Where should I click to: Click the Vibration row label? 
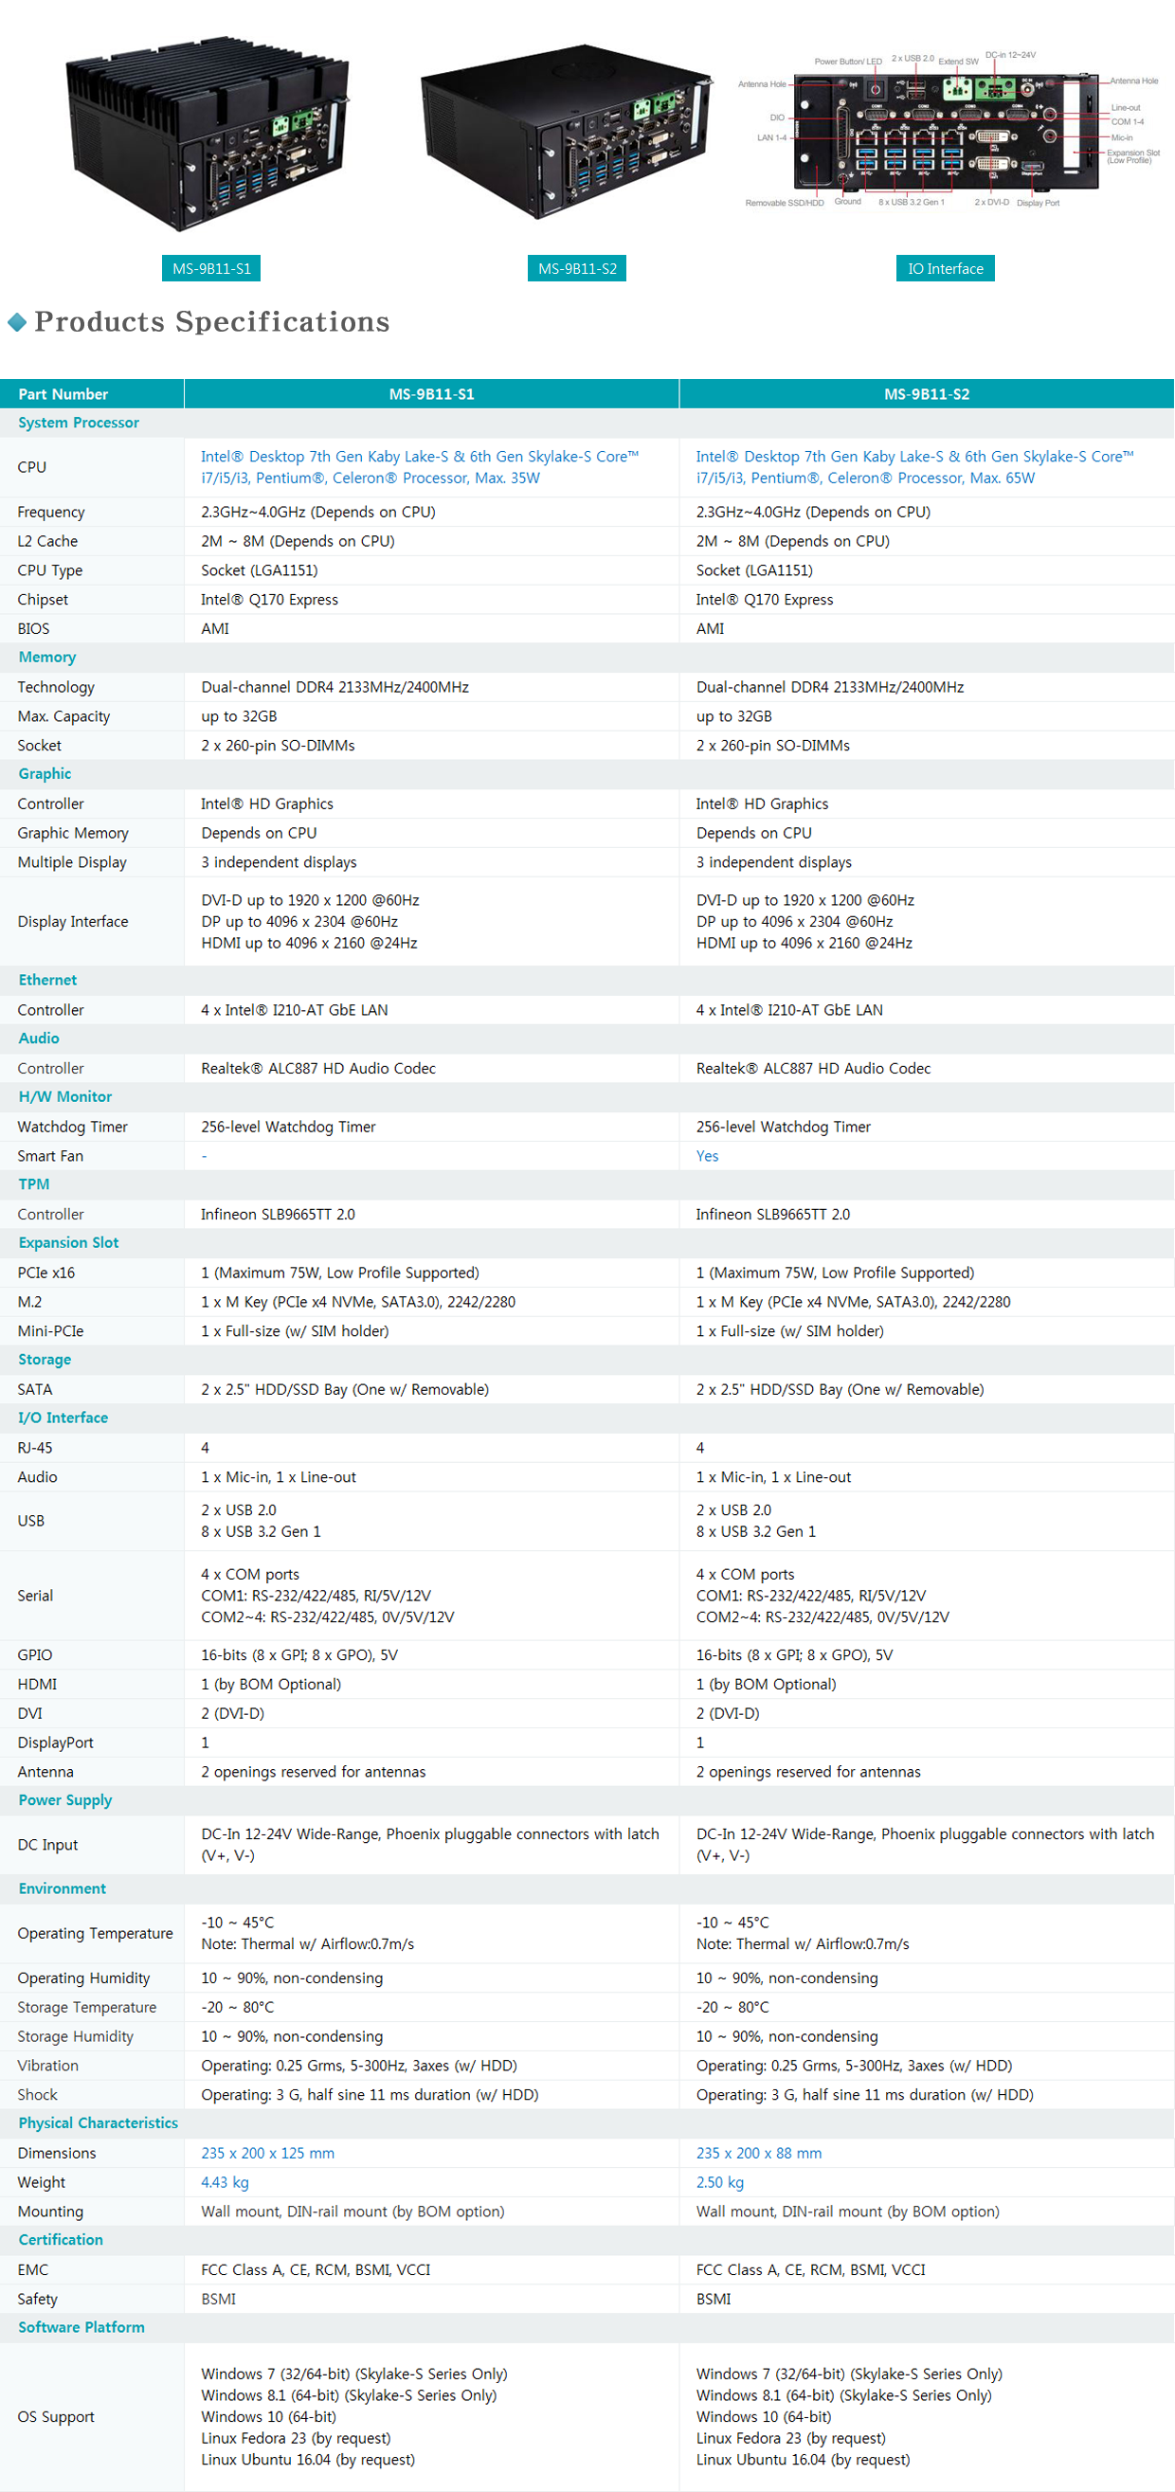click(x=47, y=2066)
